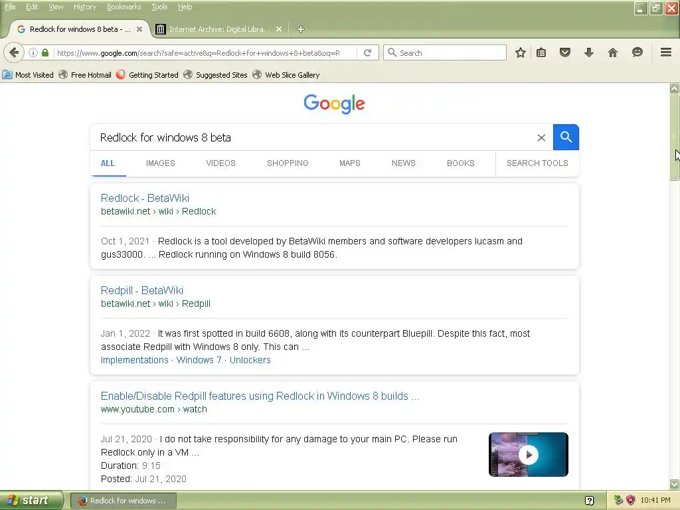Show bookmarks list icon in toolbar
Screen dimensions: 680x510
click(x=541, y=53)
